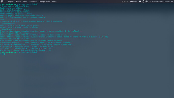Image resolution: width=174 pixels, height=98 pixels.
Task: Click the terminal cursor at the prompt
Action: pos(4,54)
